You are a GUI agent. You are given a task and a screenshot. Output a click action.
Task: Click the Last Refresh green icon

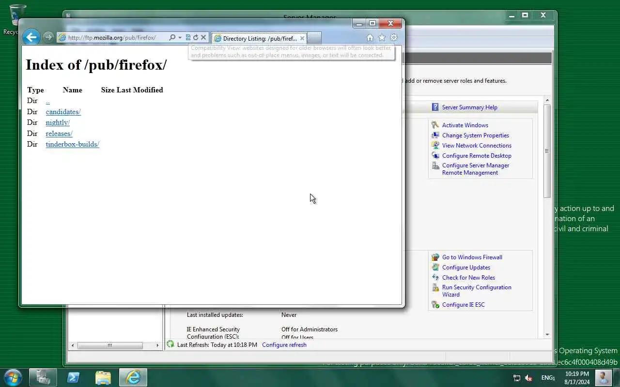170,344
